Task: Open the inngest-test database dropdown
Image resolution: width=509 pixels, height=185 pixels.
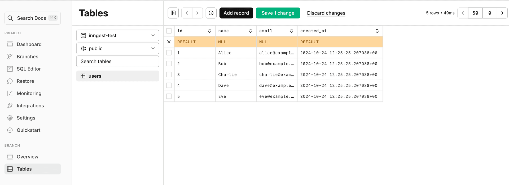Action: pos(118,35)
